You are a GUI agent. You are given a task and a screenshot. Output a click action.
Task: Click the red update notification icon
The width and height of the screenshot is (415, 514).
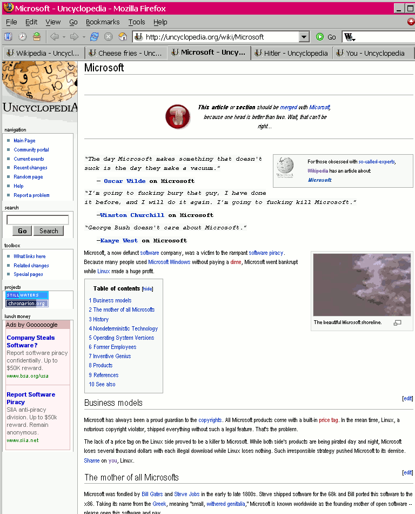pyautogui.click(x=411, y=22)
